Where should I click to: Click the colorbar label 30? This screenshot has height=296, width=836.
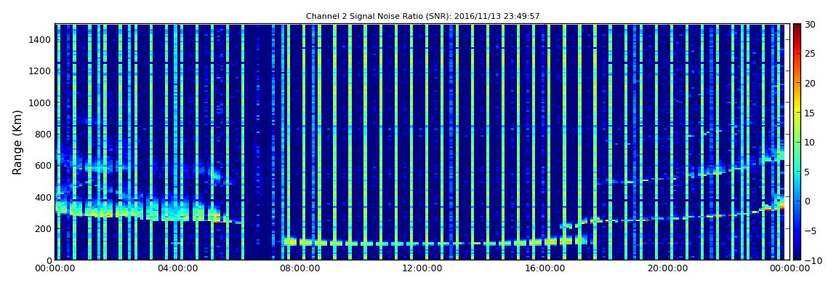point(810,24)
